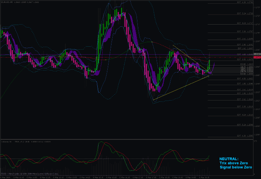Click the gray price tag on price axis
The width and height of the screenshot is (261, 179).
(x=257, y=54)
